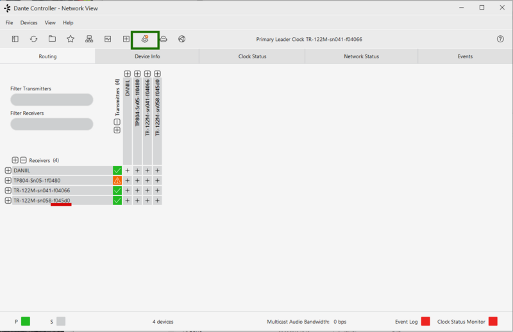Expand the TP804-Sn05-1f0480 transmitter column
The width and height of the screenshot is (513, 332).
click(x=137, y=74)
